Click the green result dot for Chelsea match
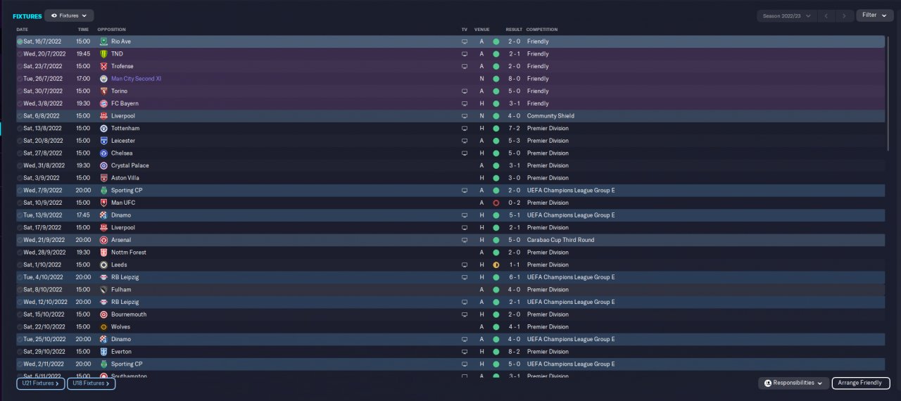Screen dimensions: 901x401 (x=496, y=153)
